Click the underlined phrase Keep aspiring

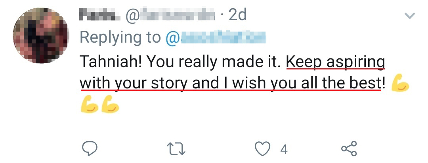(335, 61)
